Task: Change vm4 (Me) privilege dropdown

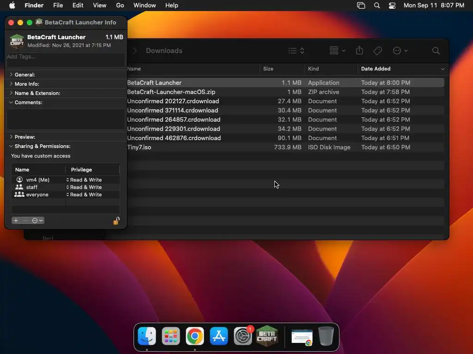Action: coord(84,180)
